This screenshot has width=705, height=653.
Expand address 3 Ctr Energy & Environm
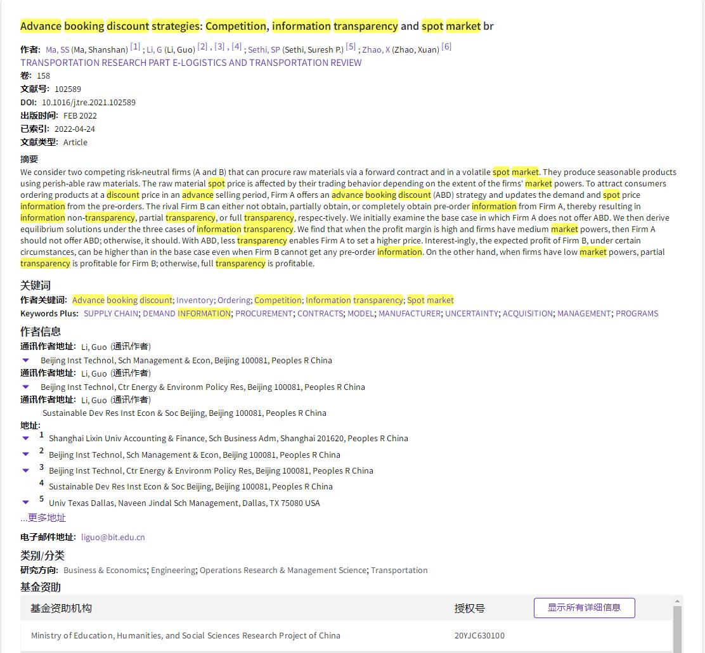coord(26,470)
